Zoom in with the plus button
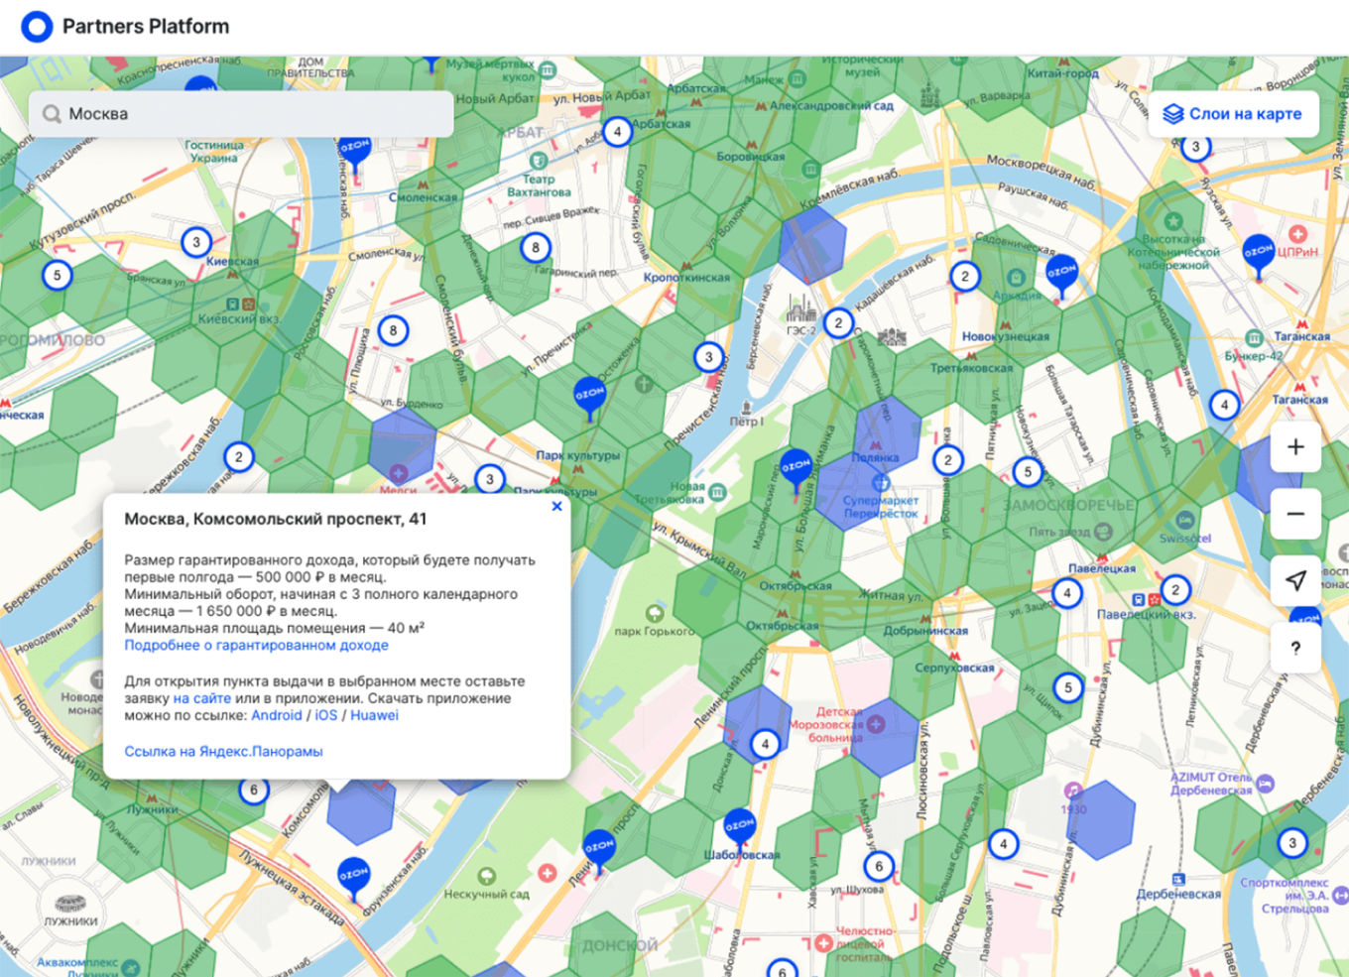The image size is (1349, 977). point(1294,447)
